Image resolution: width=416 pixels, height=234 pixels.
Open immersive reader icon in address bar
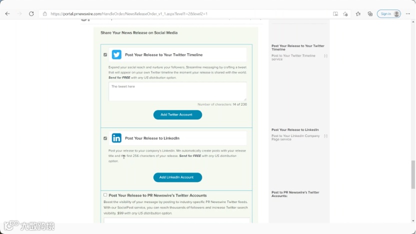click(x=335, y=14)
